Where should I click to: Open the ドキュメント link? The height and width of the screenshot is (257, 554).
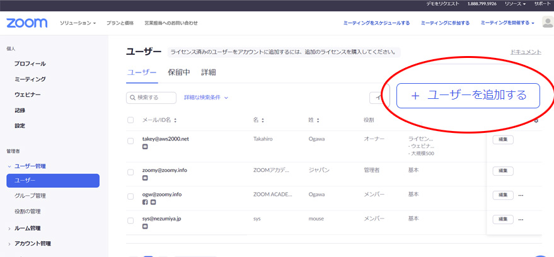coord(526,52)
